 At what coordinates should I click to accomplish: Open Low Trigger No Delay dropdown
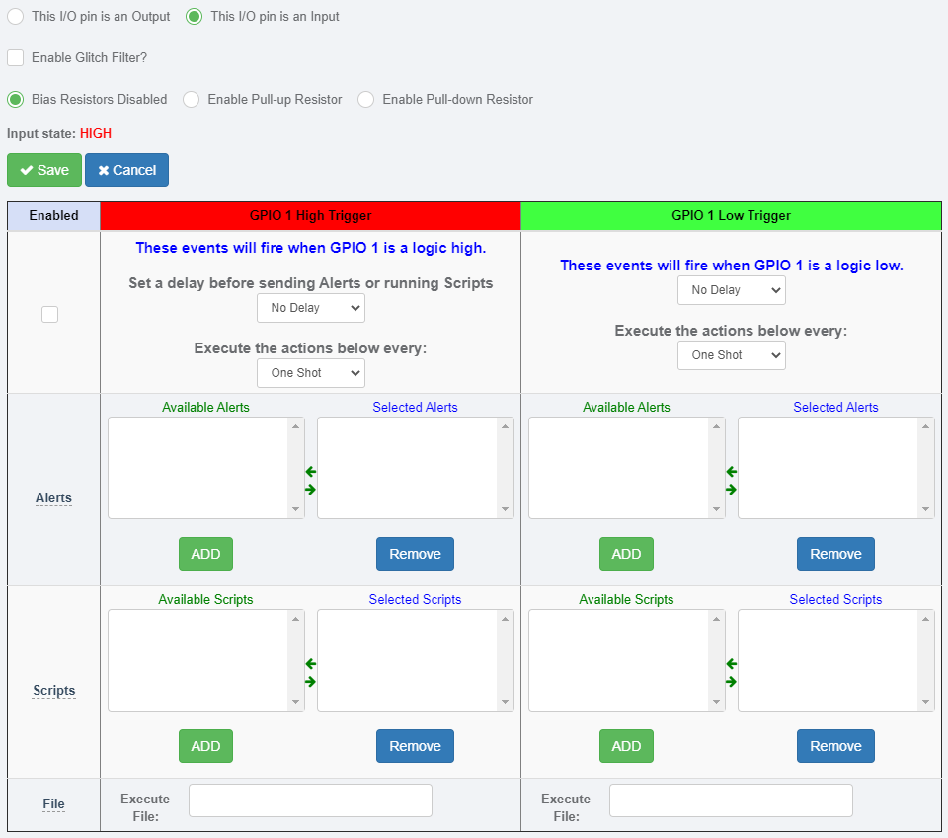point(732,290)
